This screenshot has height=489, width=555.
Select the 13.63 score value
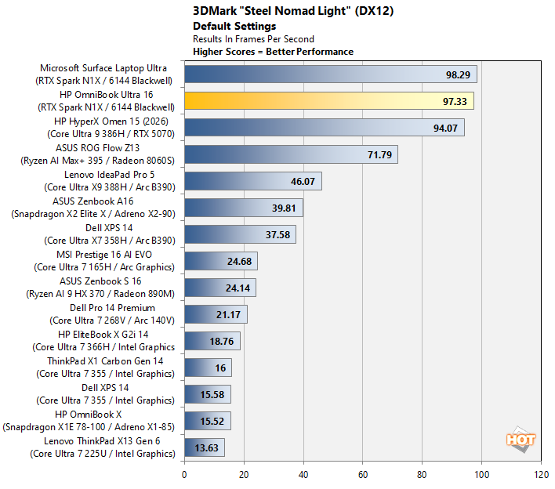click(x=207, y=448)
